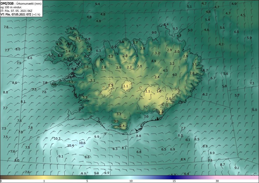The image size is (259, 183).
Task: Select the 1.6 value on the glacier
Action: point(159,91)
